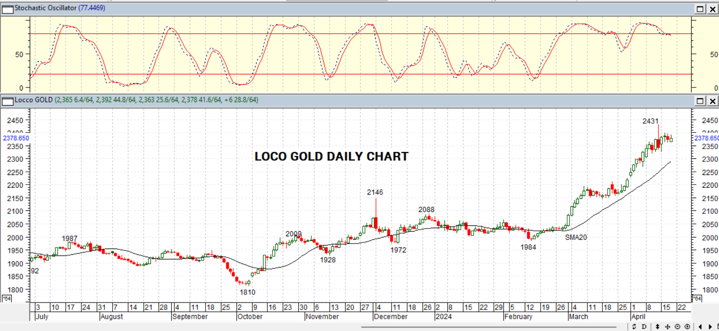Viewport: 719px width, 331px height.
Task: Click the horizontal chart scrollbar at bottom
Action: 489,327
